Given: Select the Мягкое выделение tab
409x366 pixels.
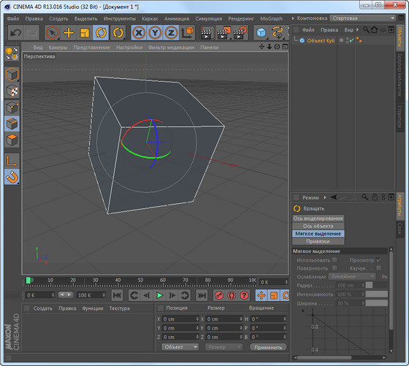Looking at the screenshot, I should point(318,234).
